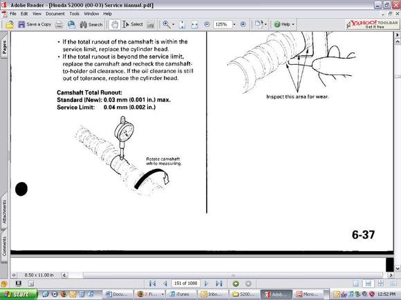Open the Document menu
Image resolution: width=401 pixels, height=300 pixels.
coord(55,14)
